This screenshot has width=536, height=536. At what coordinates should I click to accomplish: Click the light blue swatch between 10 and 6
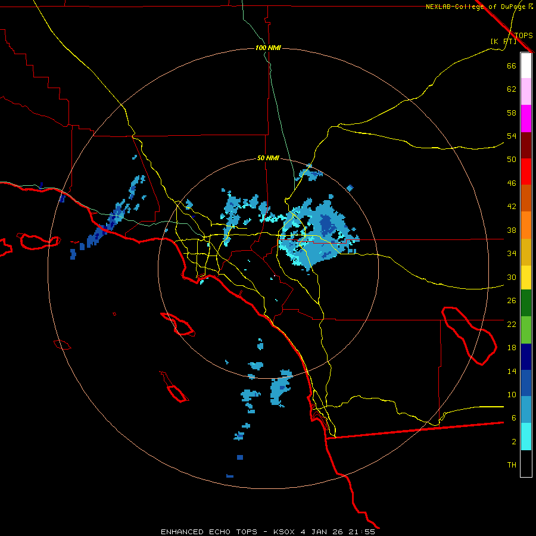526,410
